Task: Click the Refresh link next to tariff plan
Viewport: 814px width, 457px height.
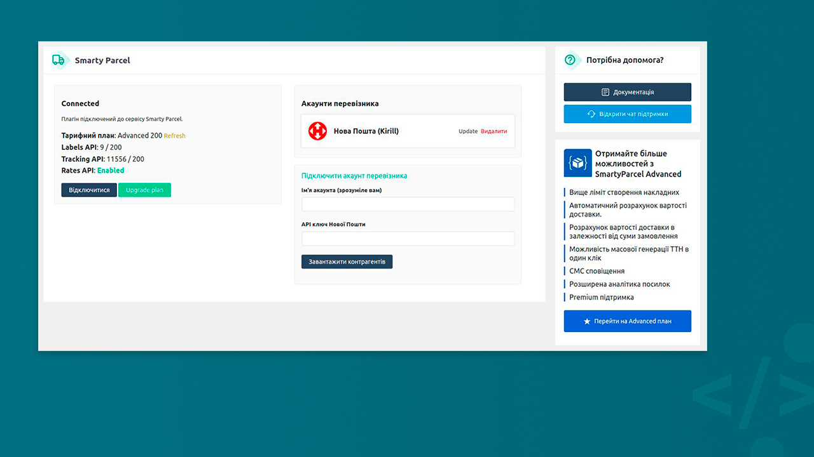Action: 175,136
